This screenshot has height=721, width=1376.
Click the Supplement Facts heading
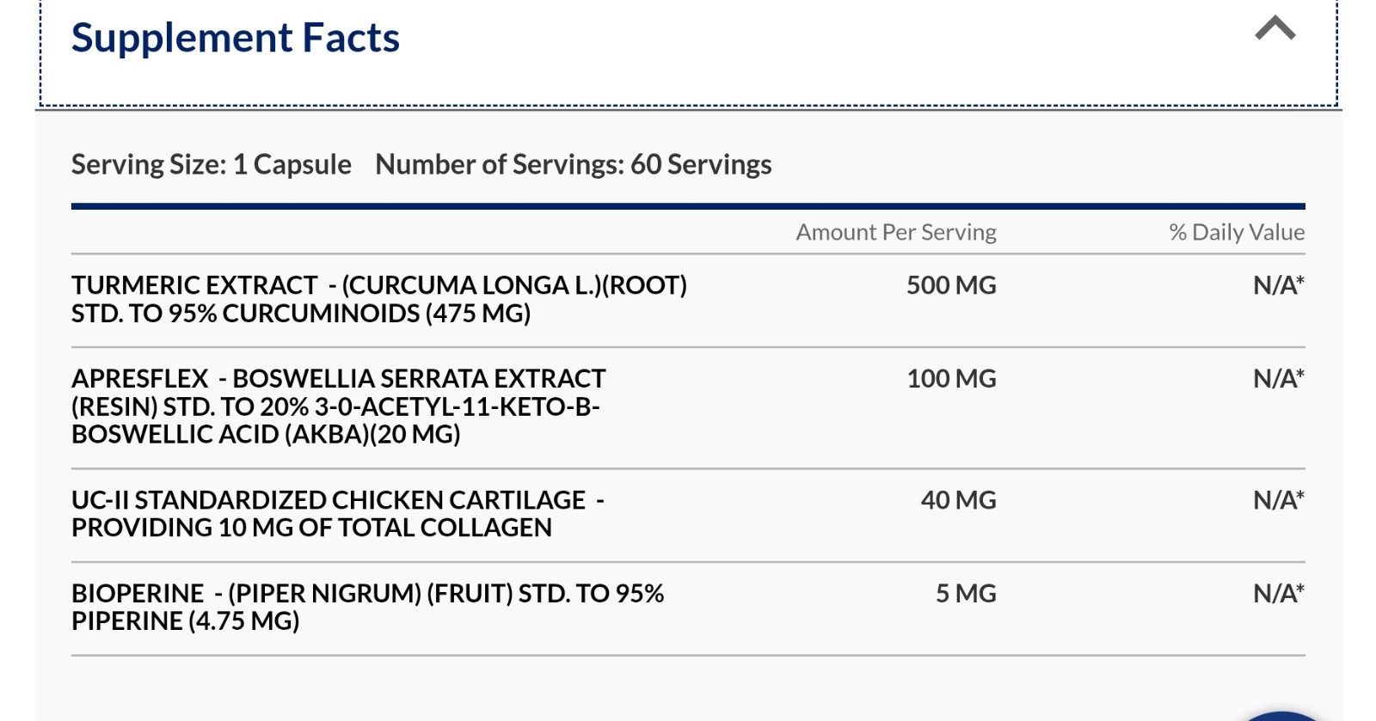(236, 38)
